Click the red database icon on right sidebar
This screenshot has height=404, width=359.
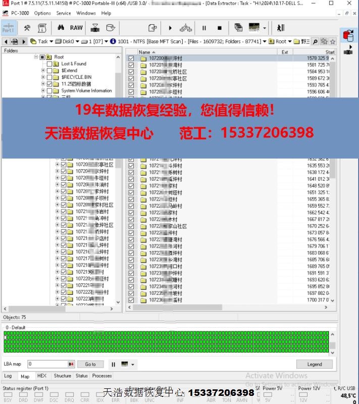(x=348, y=35)
